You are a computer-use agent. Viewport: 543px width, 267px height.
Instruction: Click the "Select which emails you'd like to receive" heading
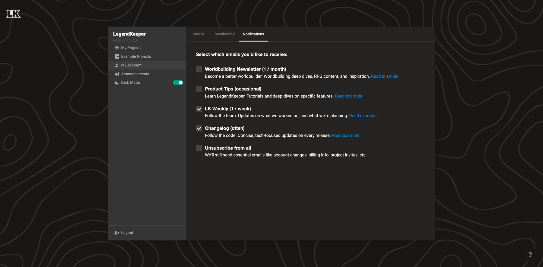(241, 54)
